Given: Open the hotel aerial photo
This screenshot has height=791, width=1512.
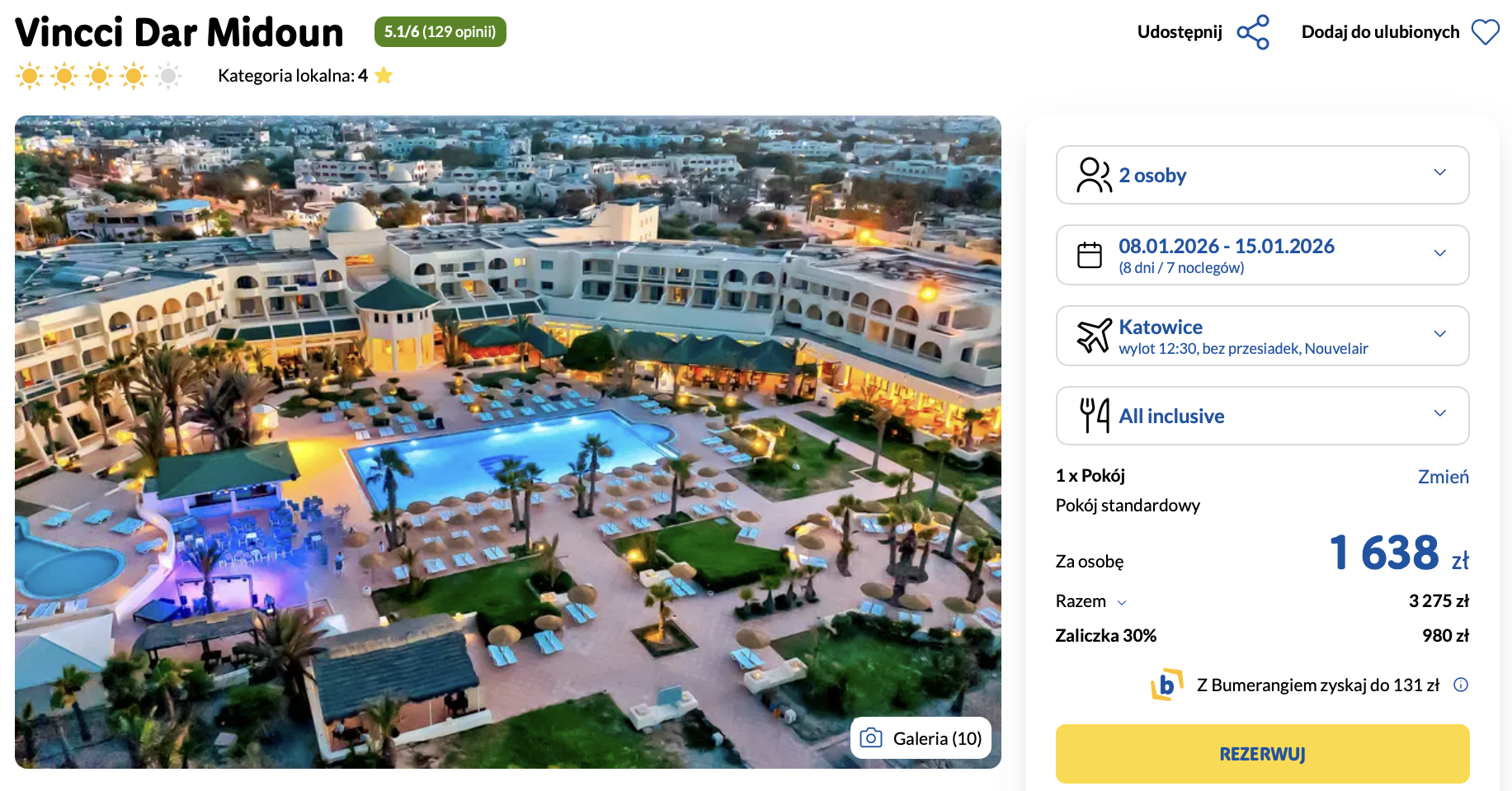Looking at the screenshot, I should point(507,441).
